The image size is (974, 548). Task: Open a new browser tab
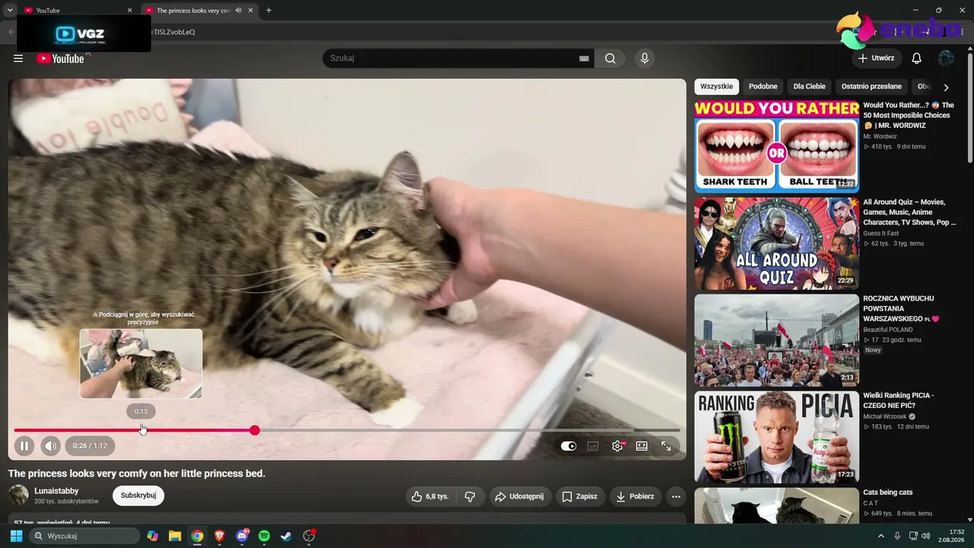pos(269,11)
